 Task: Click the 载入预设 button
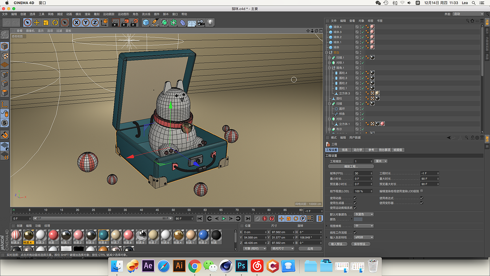tap(338, 244)
